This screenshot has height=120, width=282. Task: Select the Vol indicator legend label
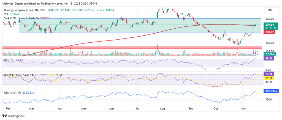6,14
